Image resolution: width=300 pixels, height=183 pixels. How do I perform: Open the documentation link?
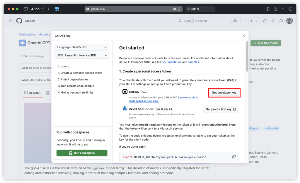(x=171, y=62)
